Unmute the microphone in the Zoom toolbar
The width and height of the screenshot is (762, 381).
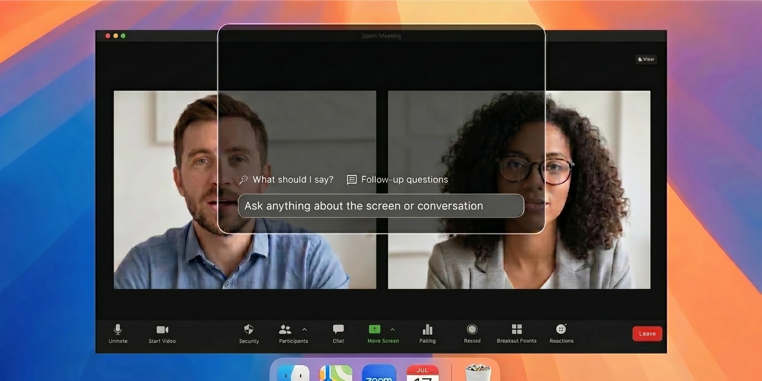click(118, 334)
